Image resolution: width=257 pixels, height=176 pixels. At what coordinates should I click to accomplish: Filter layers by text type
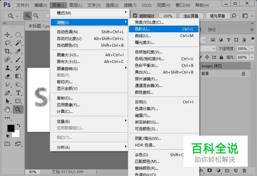[229, 40]
